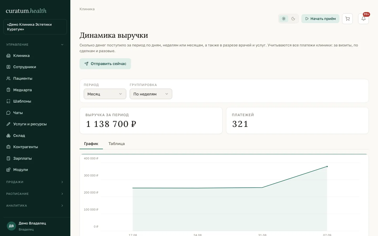The height and width of the screenshot is (236, 378).
Task: Switch to light theme sun toggle
Action: point(284,19)
